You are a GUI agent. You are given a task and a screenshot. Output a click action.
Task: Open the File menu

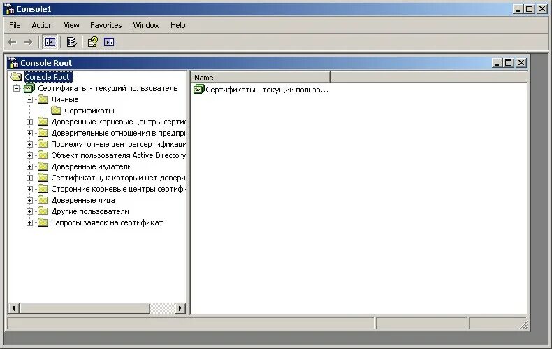point(15,25)
